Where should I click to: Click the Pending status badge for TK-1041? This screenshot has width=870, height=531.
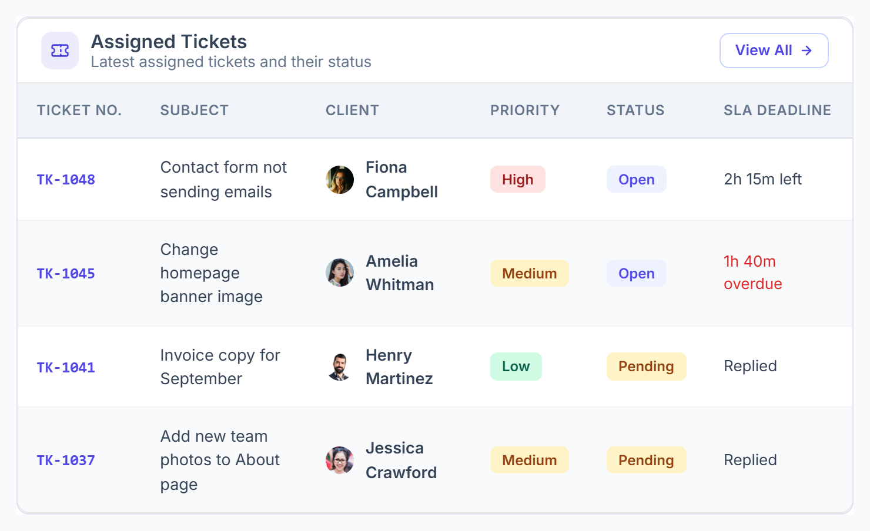tap(647, 367)
